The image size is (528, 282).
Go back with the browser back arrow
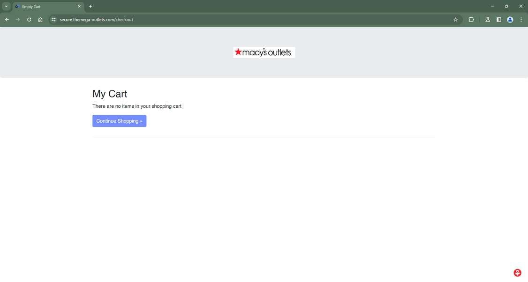click(x=7, y=20)
